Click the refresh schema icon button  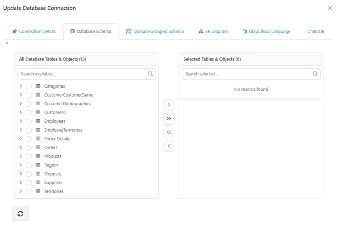[x=20, y=213]
